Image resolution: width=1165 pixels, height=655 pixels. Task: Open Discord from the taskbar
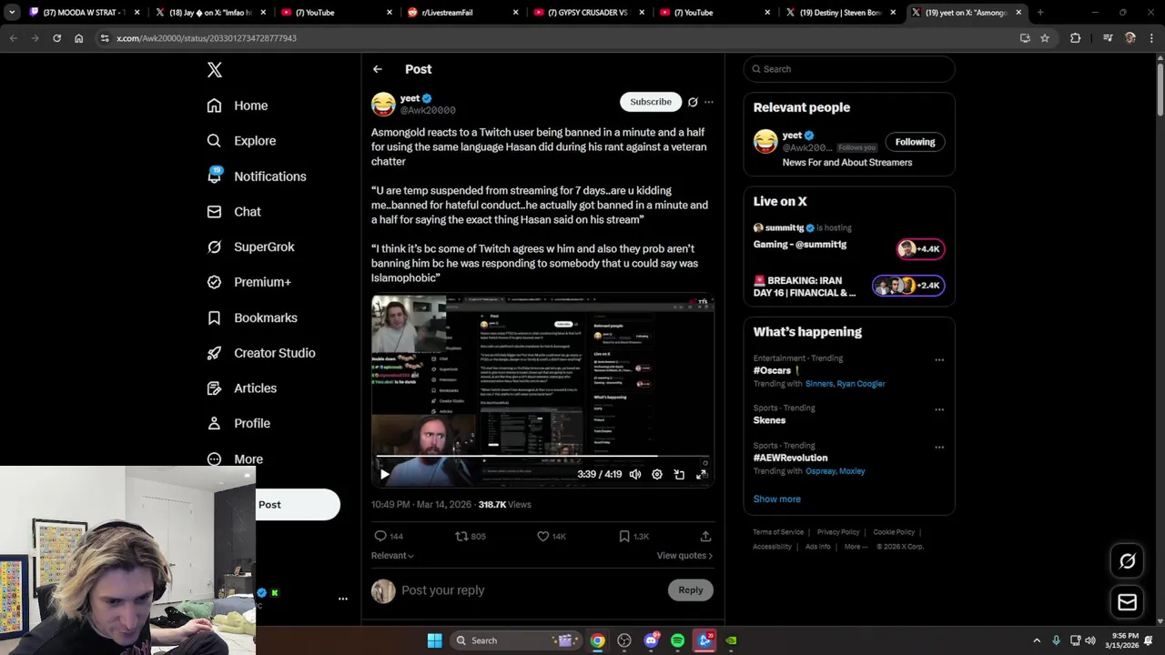coord(651,640)
